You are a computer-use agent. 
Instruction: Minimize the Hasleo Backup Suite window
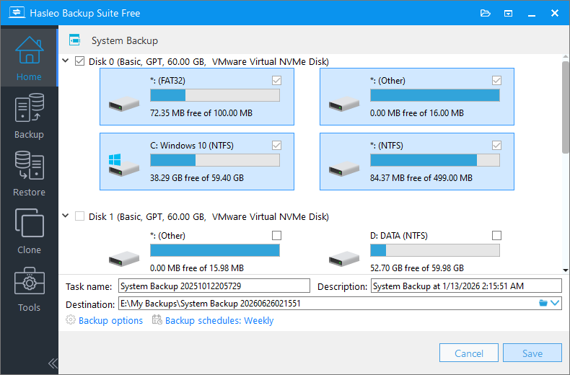(x=532, y=14)
